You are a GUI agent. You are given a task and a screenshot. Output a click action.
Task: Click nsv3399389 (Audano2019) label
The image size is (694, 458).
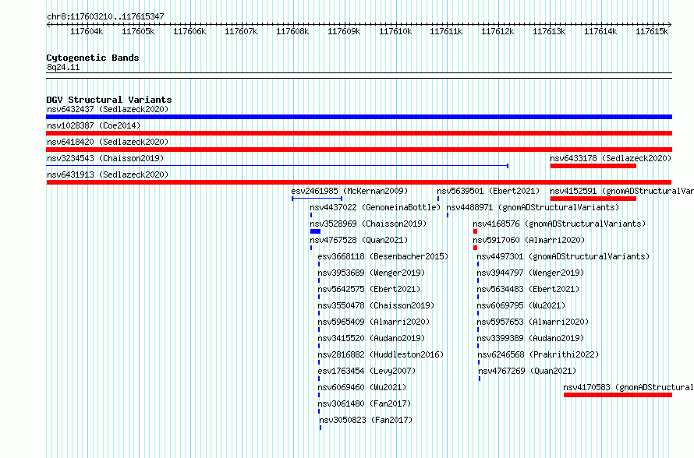point(530,338)
